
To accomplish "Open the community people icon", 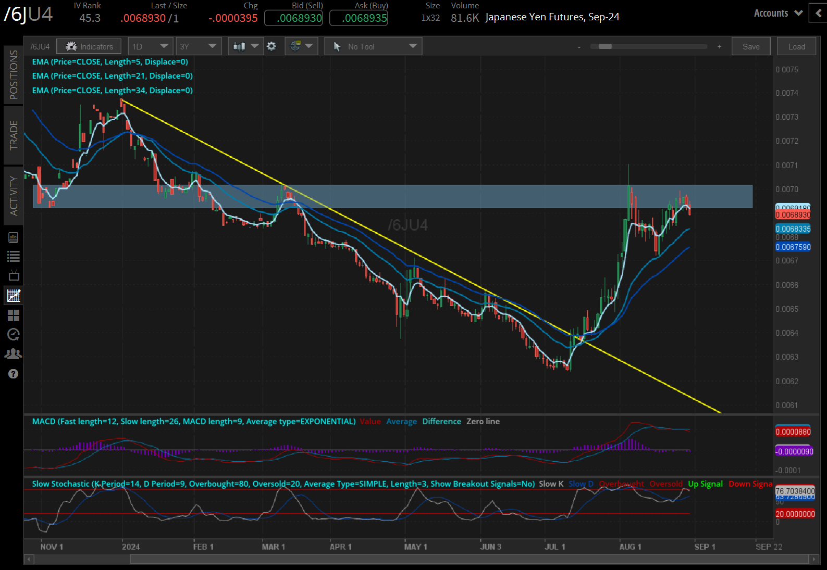I will (x=14, y=354).
